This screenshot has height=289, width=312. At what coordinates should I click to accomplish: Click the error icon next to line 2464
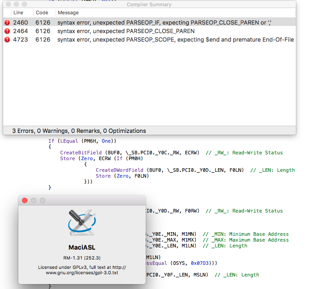[x=7, y=31]
